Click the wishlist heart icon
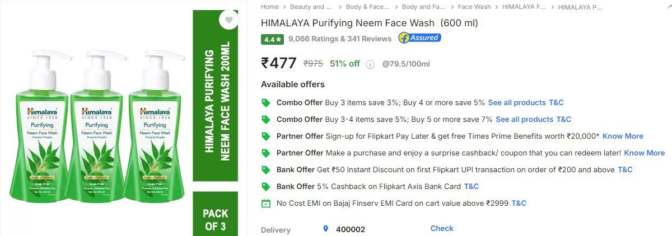 (x=228, y=21)
